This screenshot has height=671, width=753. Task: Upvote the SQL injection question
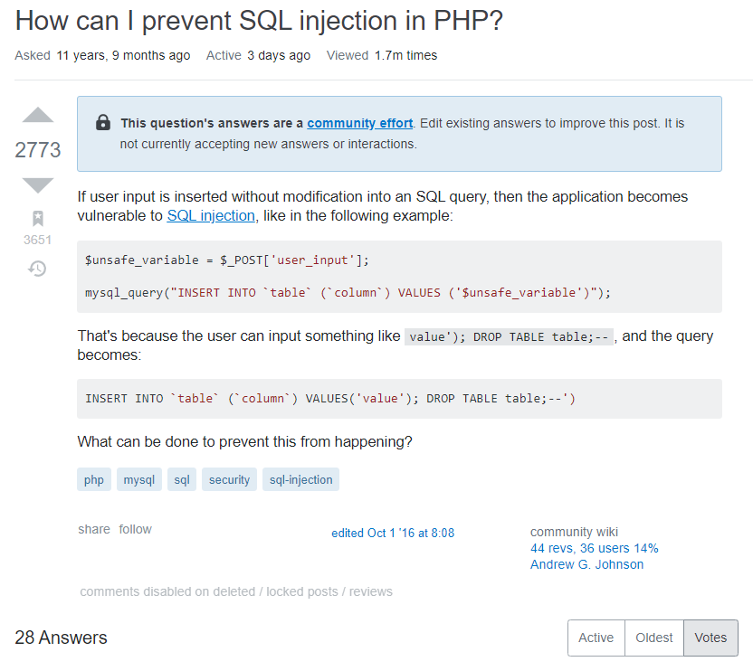[x=38, y=115]
